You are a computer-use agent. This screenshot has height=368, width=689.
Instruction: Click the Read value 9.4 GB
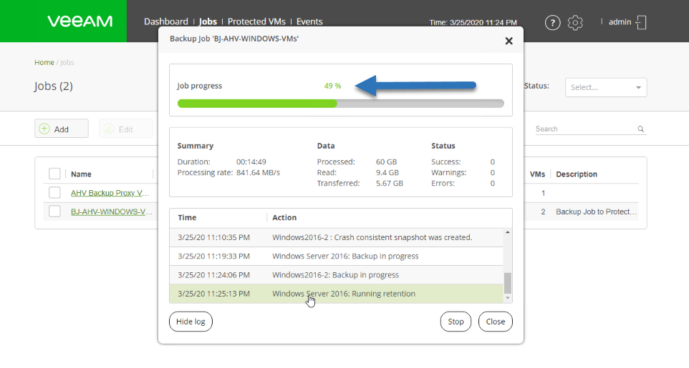387,173
